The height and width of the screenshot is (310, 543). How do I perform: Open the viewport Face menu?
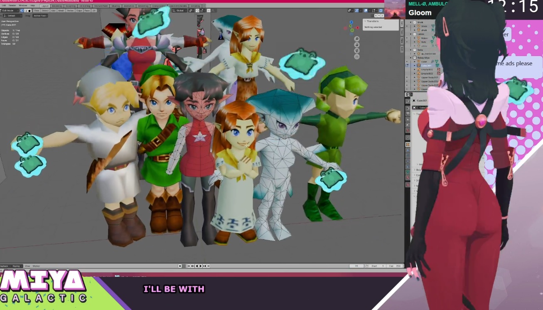(87, 11)
